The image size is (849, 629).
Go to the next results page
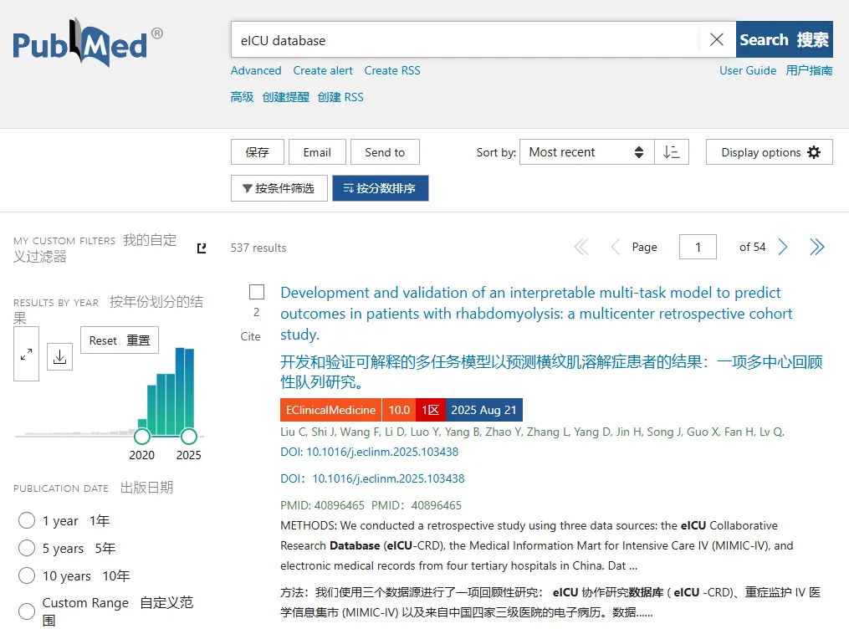click(x=783, y=248)
